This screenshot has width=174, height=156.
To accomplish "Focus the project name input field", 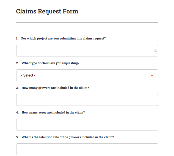I will click(x=85, y=51).
